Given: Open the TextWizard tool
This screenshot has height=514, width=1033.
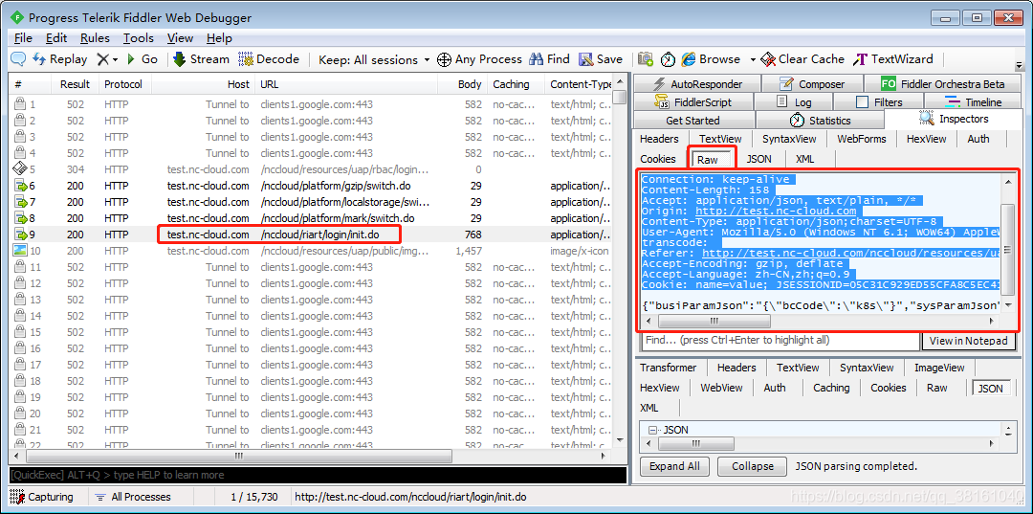Looking at the screenshot, I should tap(892, 59).
